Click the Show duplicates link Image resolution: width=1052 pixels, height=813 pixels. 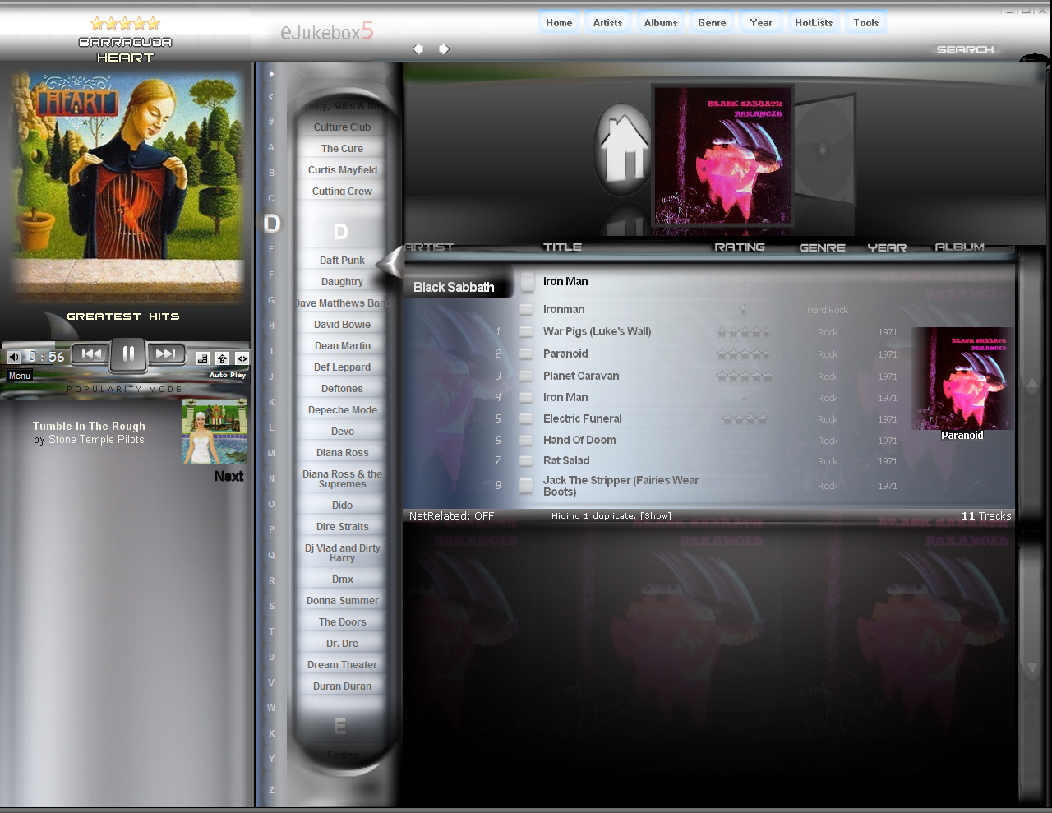[x=656, y=516]
